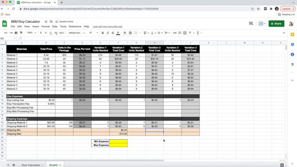The width and height of the screenshot is (297, 167).
Task: Click the Insert comment icon
Action: click(180, 33)
